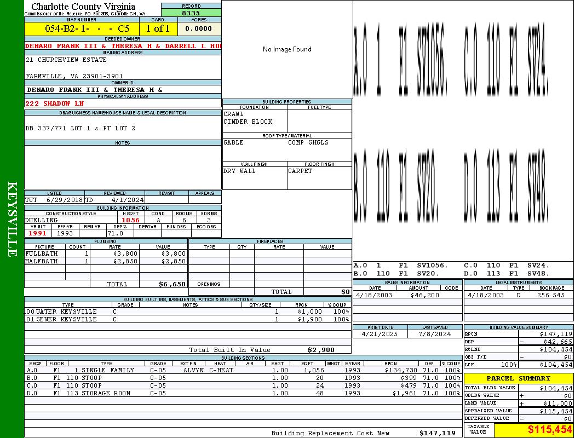Click building section A.0 SINGLE FAMILY row
This screenshot has width=575, height=438.
pyautogui.click(x=243, y=370)
